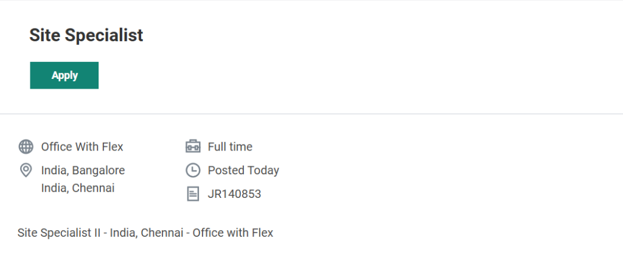Click the briefcase icon next to Full time
This screenshot has width=623, height=255.
(x=192, y=146)
